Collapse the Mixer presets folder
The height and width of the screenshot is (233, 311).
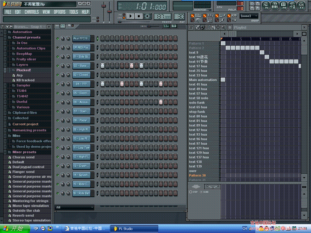5,152
